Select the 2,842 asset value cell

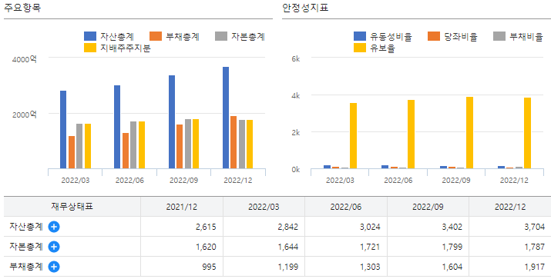(264, 227)
